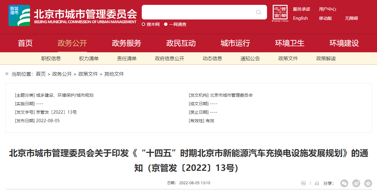Share the article to WeChat
Viewport: 377px width, 190px height.
click(x=344, y=183)
